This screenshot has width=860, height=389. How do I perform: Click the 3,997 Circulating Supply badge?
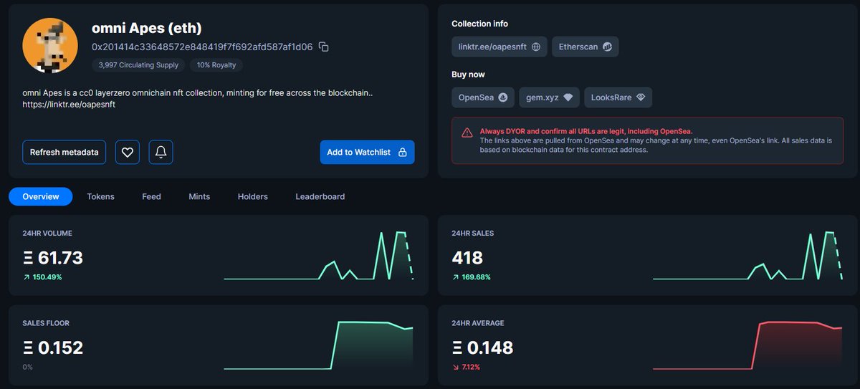pyautogui.click(x=139, y=65)
